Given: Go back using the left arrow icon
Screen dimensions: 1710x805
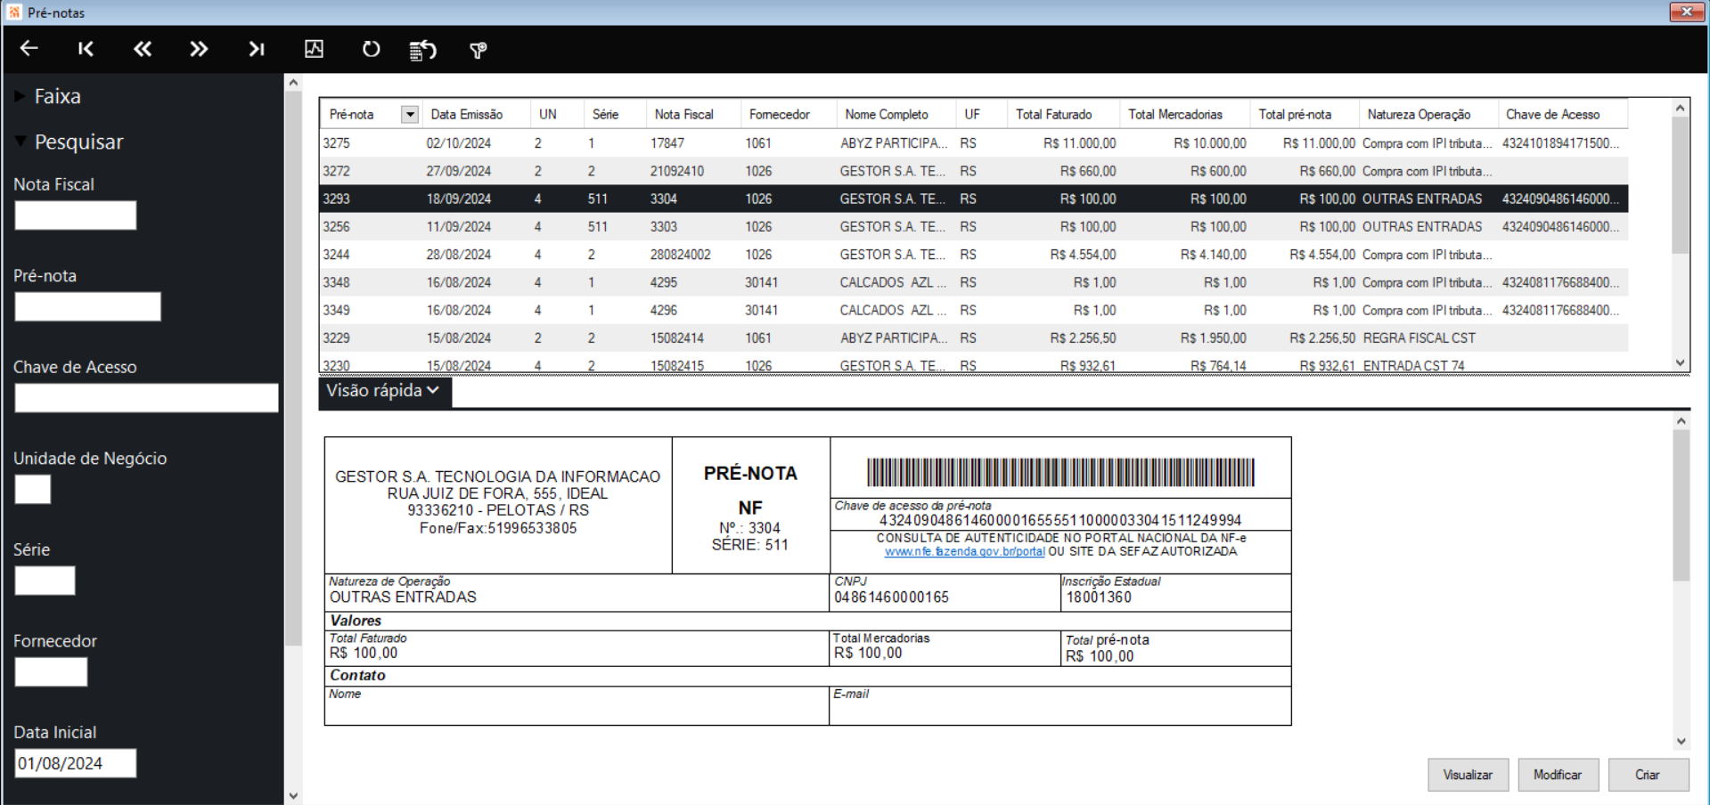Looking at the screenshot, I should coord(29,49).
